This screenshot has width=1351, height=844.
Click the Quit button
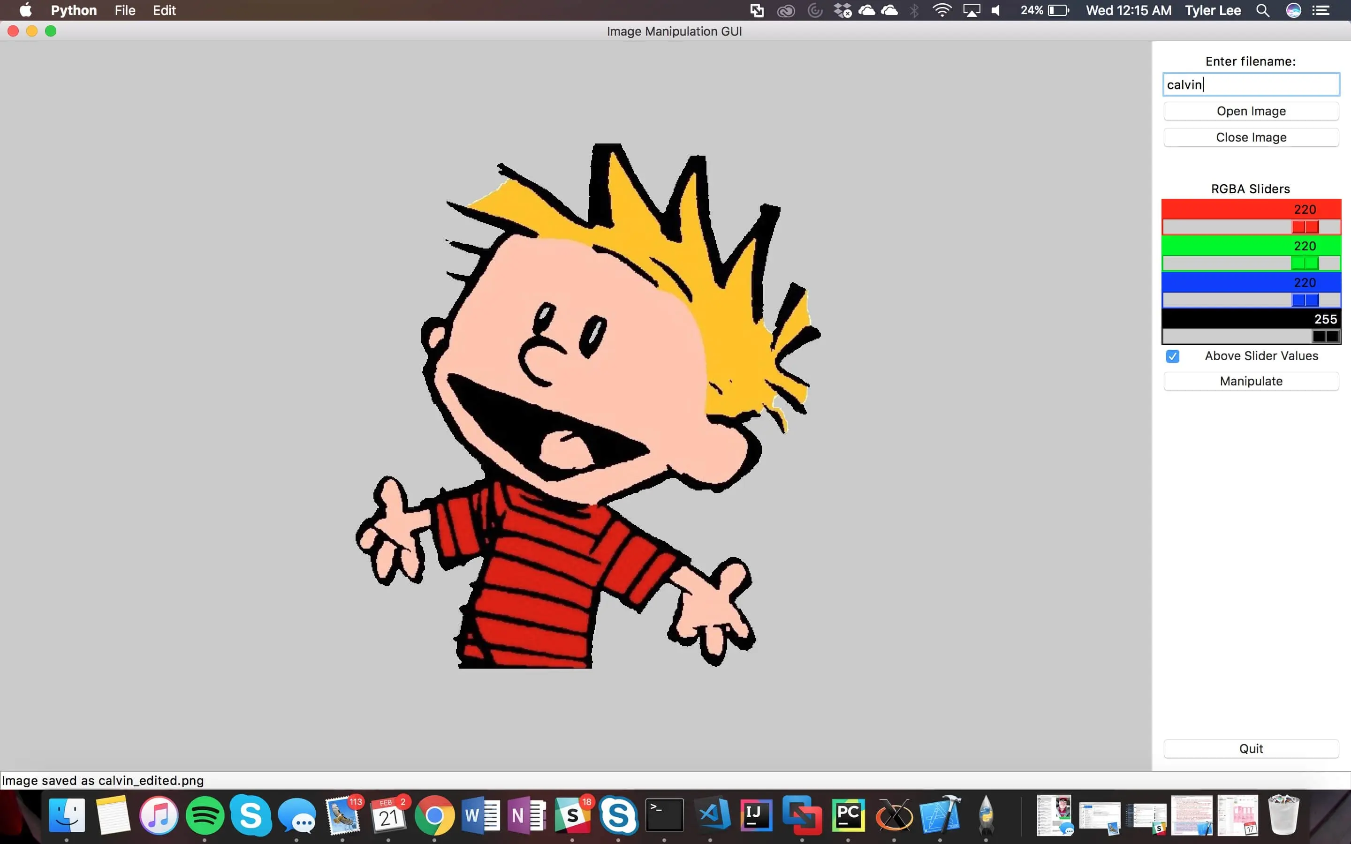pos(1251,748)
